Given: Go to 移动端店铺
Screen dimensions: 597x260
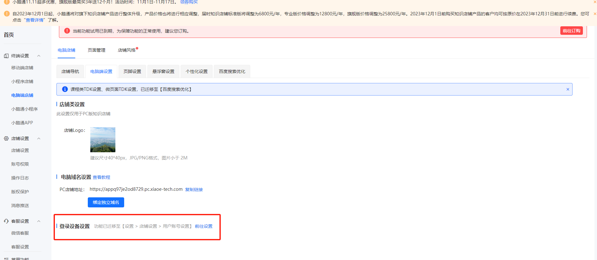Looking at the screenshot, I should tap(22, 68).
